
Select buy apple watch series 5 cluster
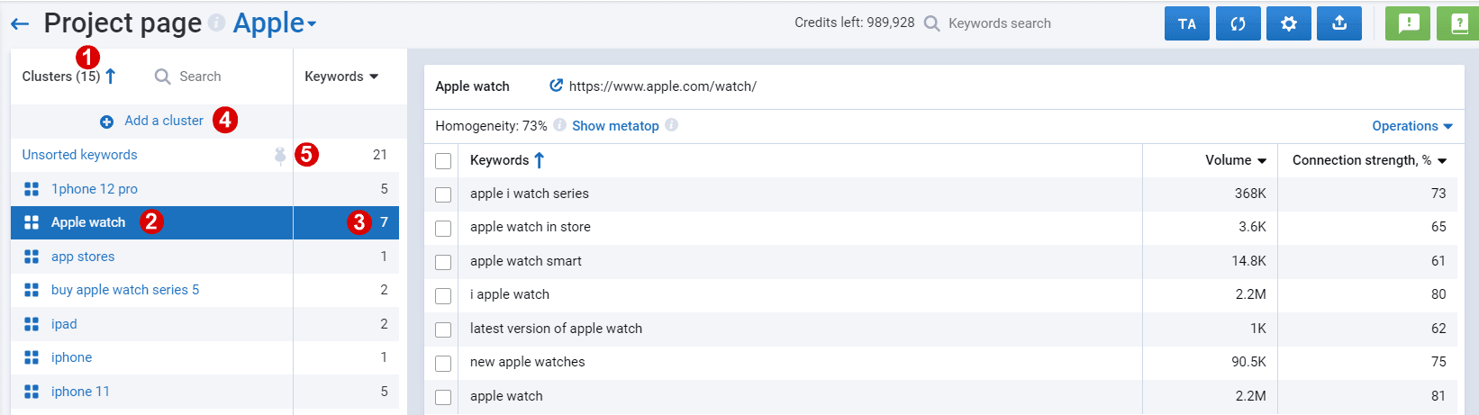(125, 290)
